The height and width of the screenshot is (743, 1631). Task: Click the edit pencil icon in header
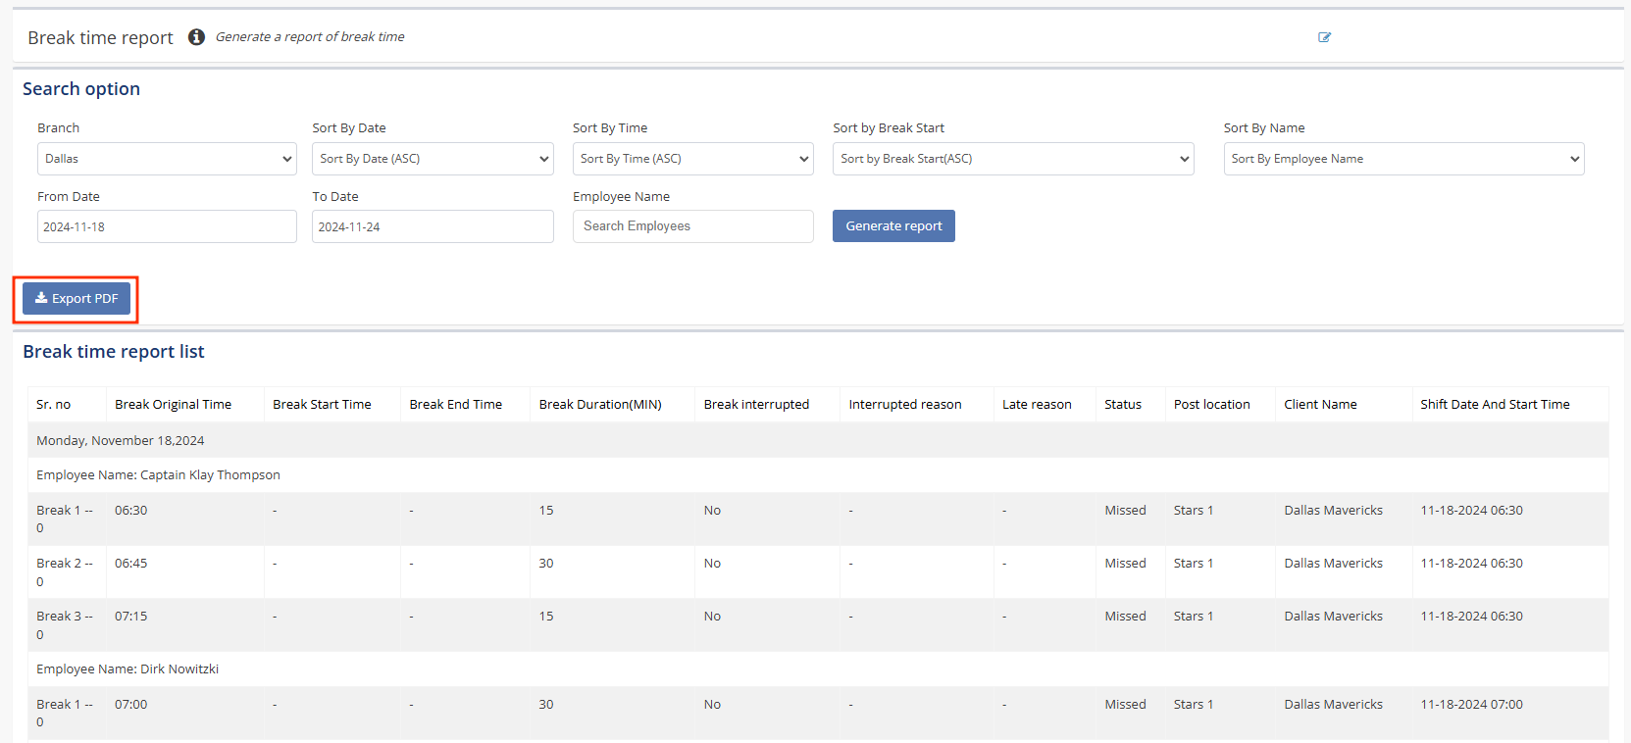1324,37
